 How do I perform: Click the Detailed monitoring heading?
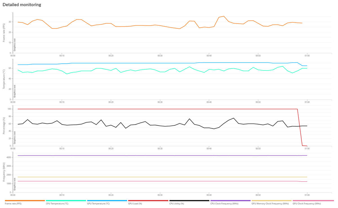point(22,5)
